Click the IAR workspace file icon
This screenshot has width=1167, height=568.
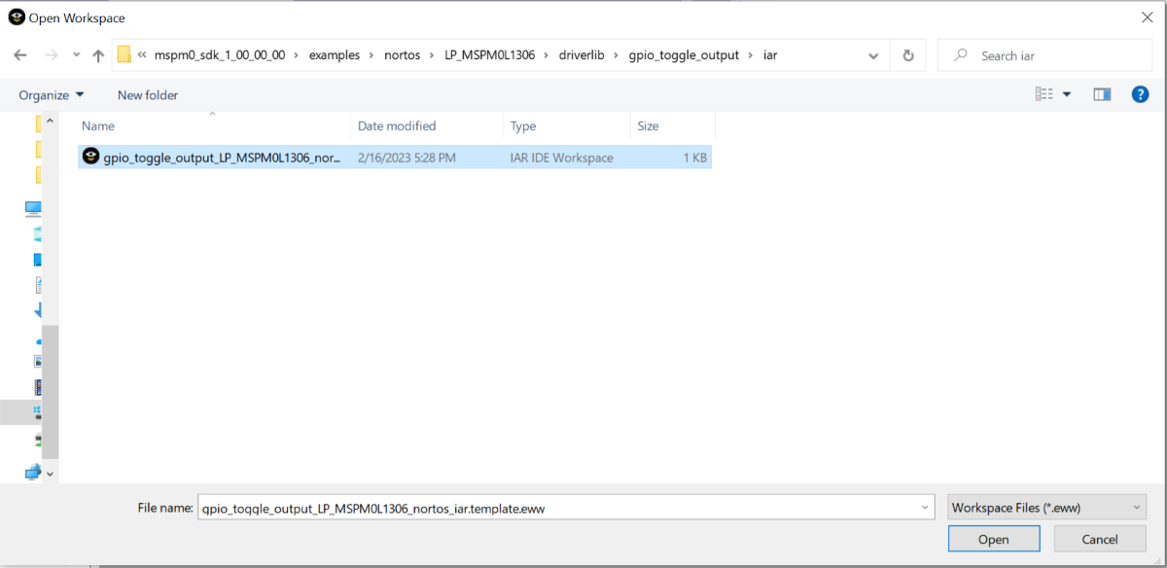[x=91, y=157]
